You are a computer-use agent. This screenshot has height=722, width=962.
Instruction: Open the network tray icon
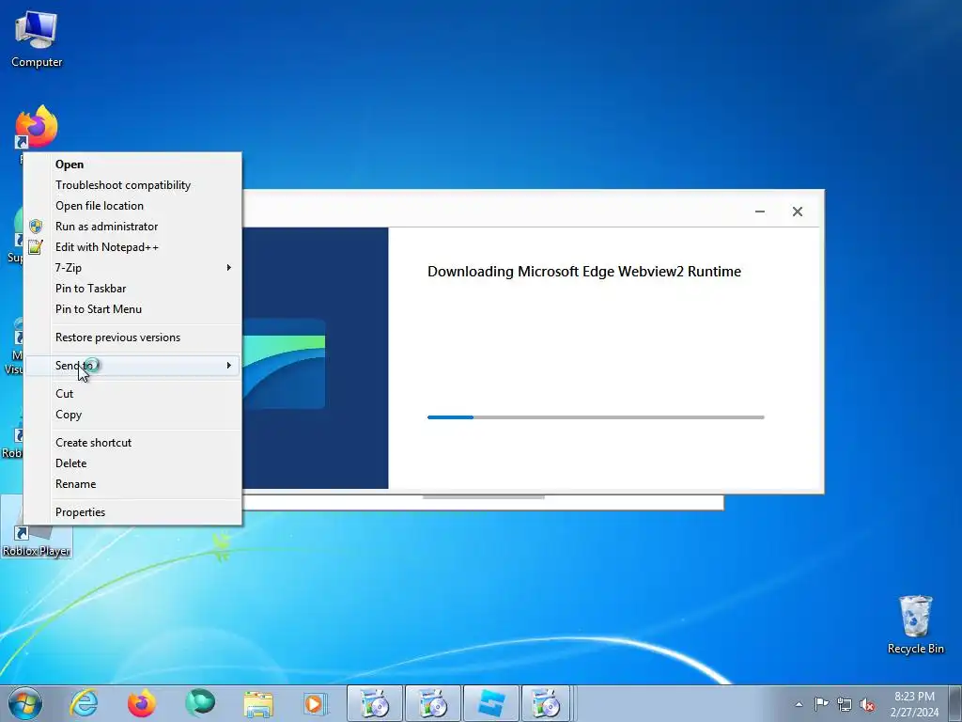[845, 704]
